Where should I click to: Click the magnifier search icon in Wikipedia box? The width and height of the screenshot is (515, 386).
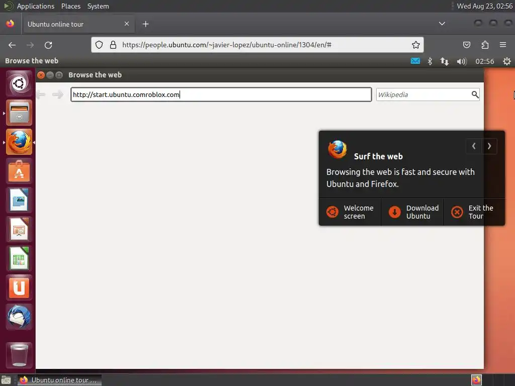475,94
